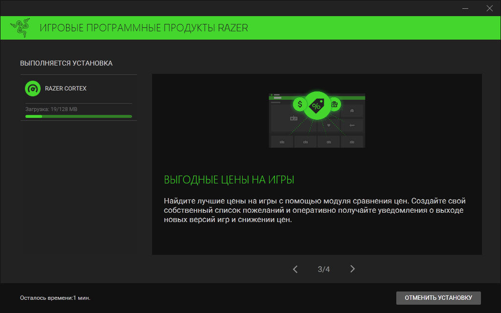Click the game deals promo illustration

click(x=317, y=120)
